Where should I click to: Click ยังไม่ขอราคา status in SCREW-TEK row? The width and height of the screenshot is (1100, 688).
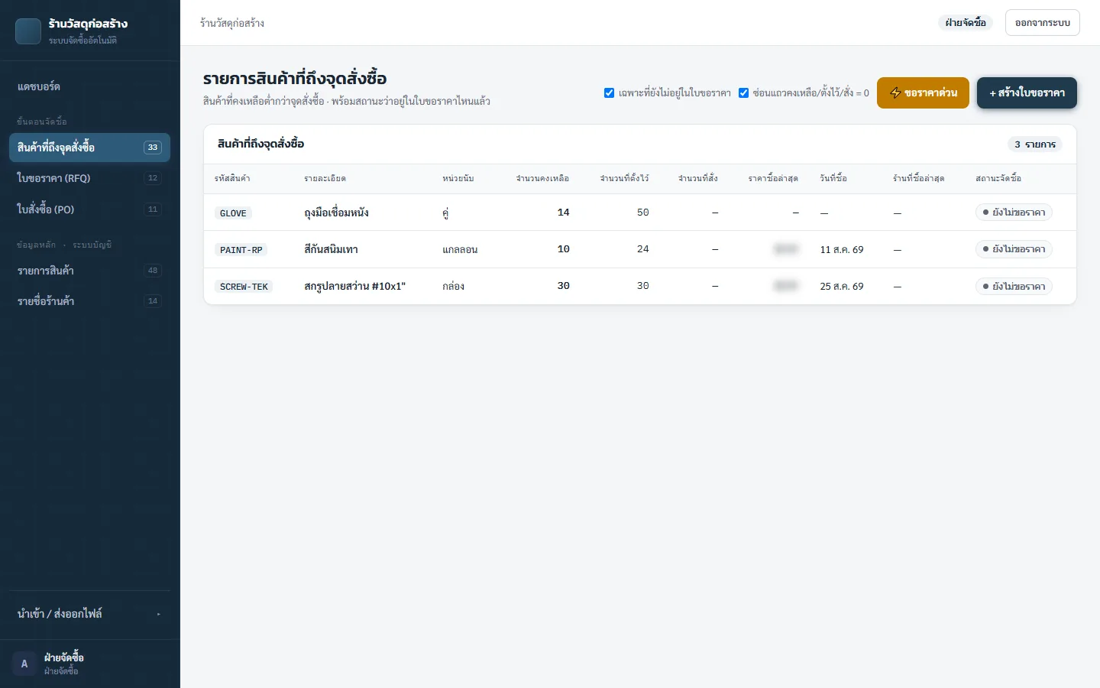pyautogui.click(x=1014, y=287)
